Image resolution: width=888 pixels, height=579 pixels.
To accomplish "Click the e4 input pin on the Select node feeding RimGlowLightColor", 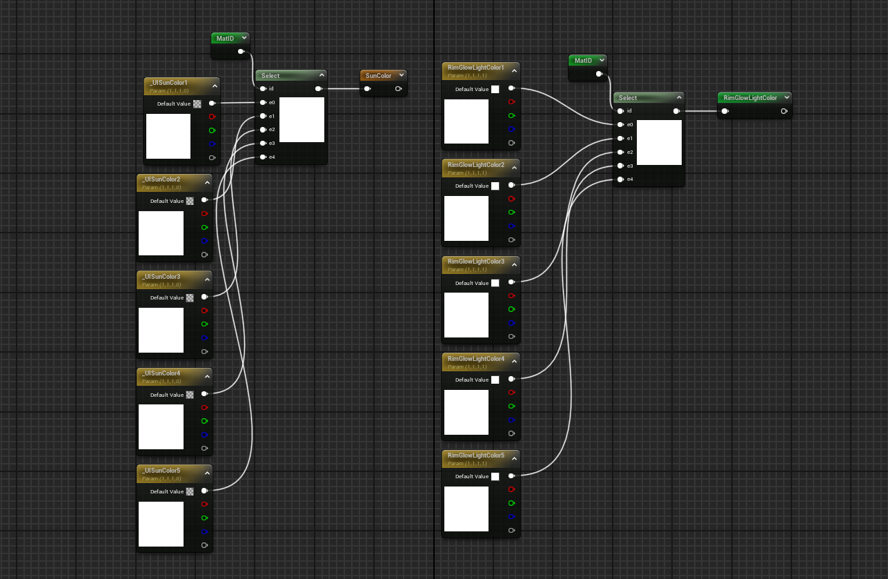I will [x=620, y=179].
